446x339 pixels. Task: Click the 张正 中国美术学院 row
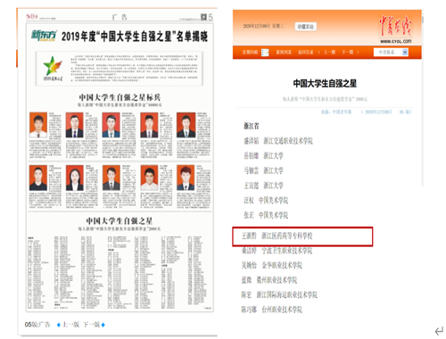266,215
